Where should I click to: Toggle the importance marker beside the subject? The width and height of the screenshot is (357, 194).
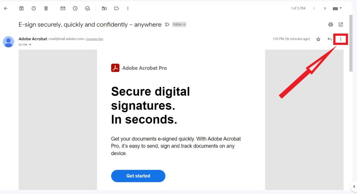[167, 24]
